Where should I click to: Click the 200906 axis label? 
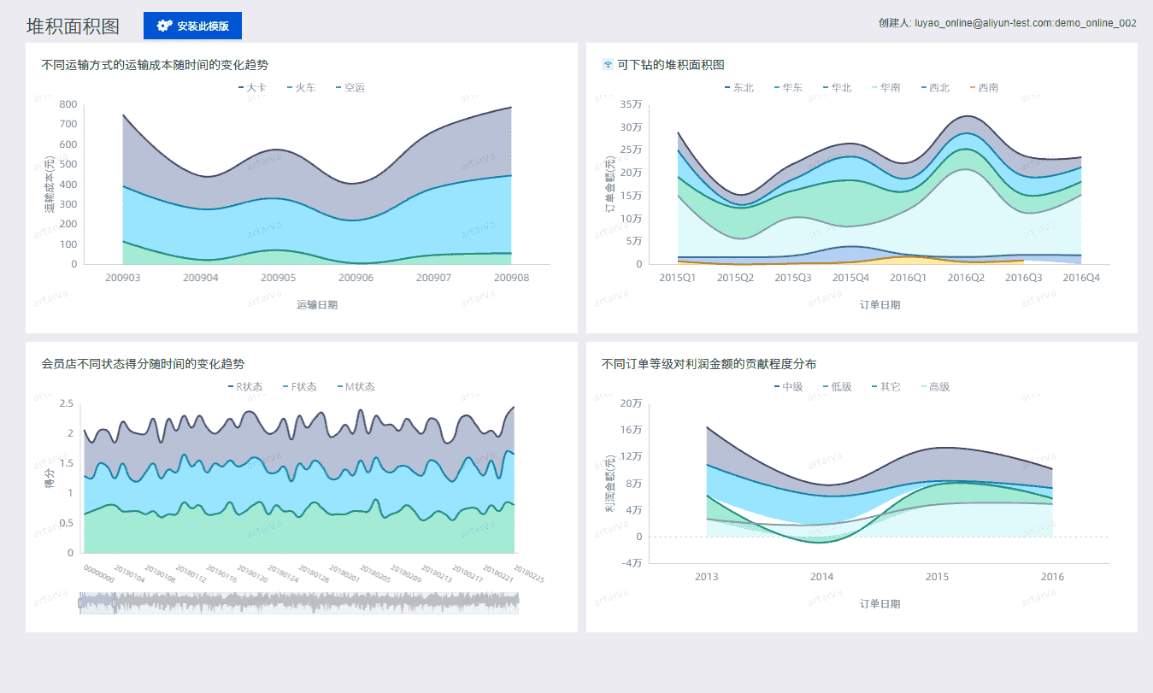point(356,278)
